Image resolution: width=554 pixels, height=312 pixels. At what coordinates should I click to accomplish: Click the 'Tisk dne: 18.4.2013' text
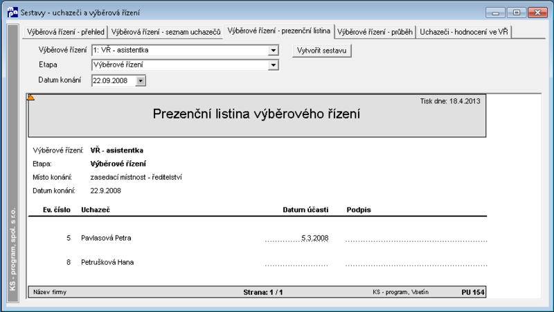click(450, 101)
